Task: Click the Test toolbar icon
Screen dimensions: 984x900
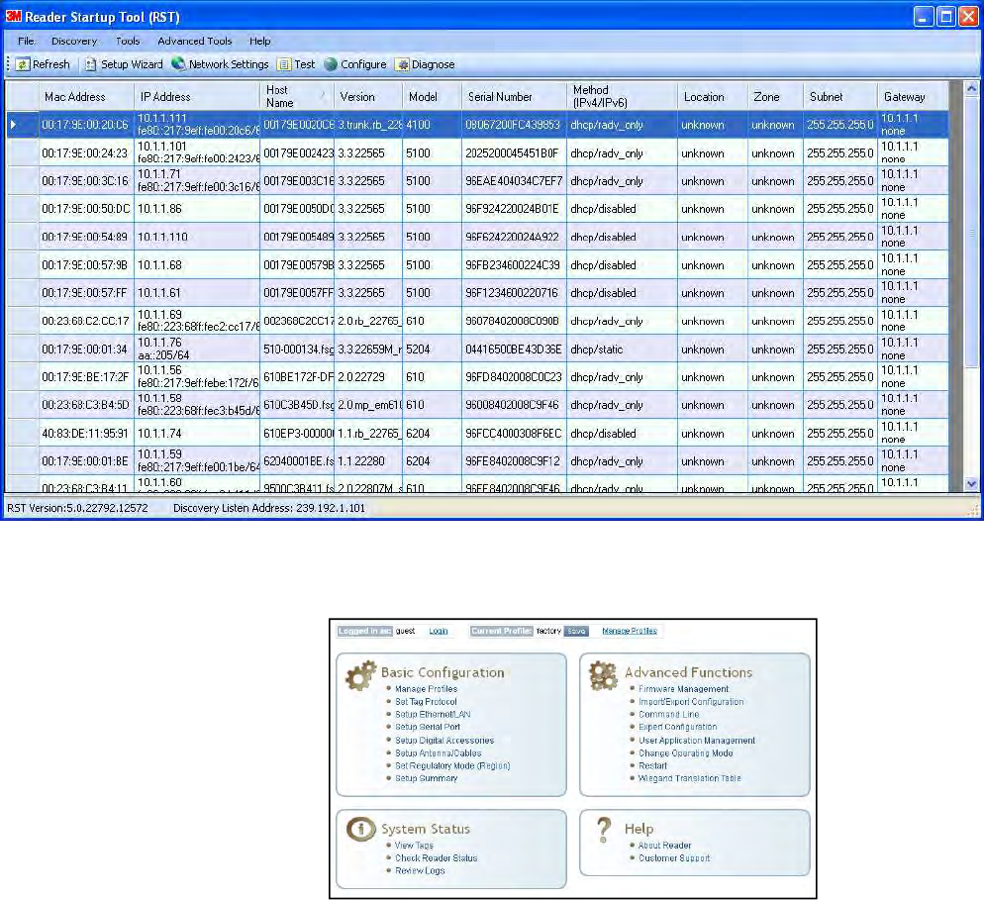Action: 284,64
